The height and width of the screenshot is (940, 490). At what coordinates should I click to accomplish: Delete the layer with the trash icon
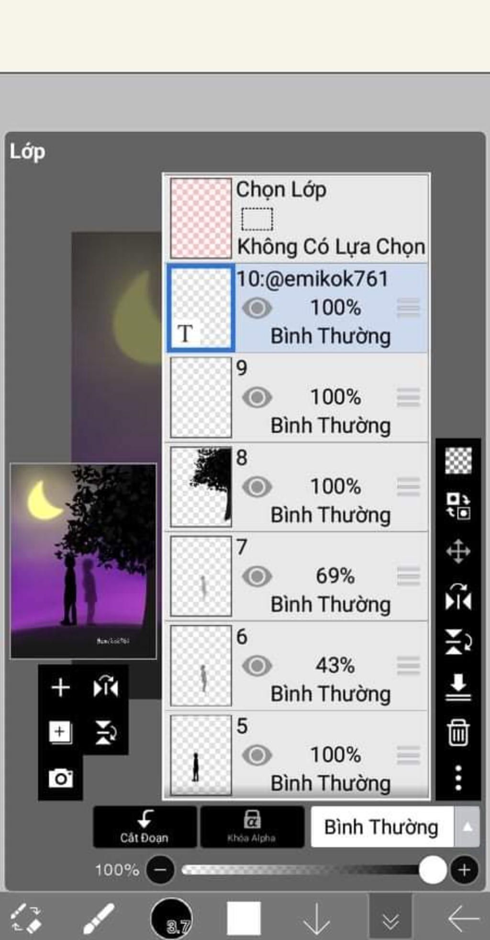coord(458,732)
